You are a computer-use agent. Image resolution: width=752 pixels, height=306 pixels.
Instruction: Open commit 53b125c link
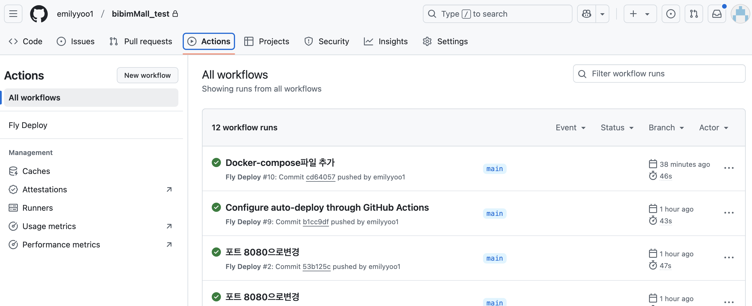click(316, 267)
